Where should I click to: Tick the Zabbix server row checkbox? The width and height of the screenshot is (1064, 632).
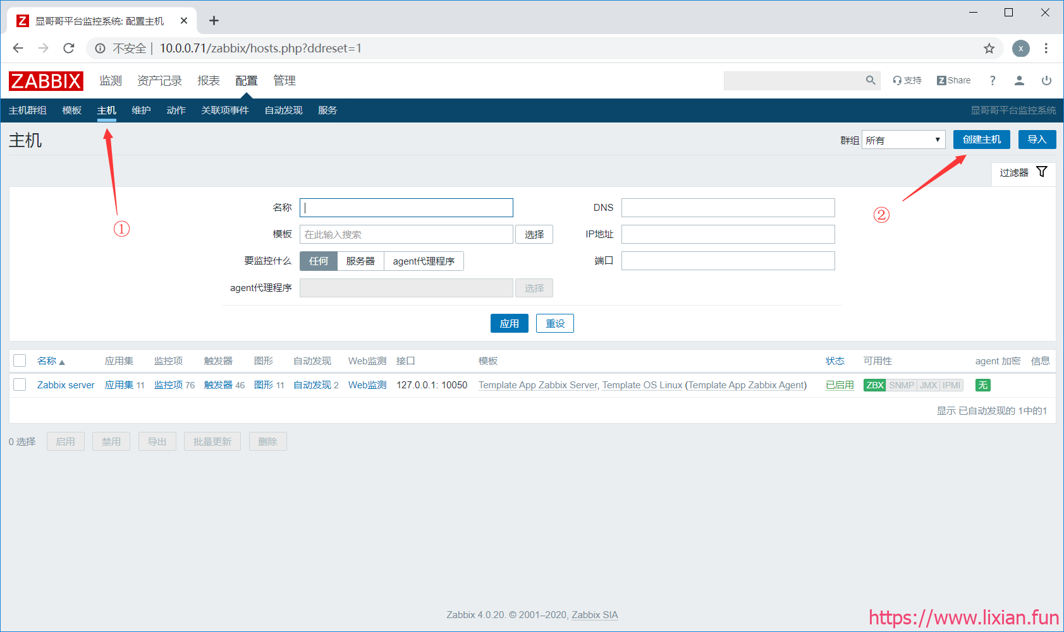[20, 385]
